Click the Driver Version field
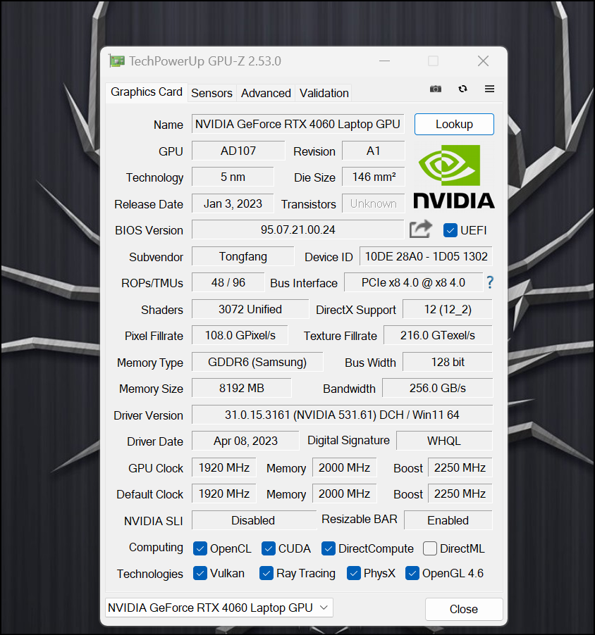Screen dimensions: 595x635 click(x=342, y=415)
